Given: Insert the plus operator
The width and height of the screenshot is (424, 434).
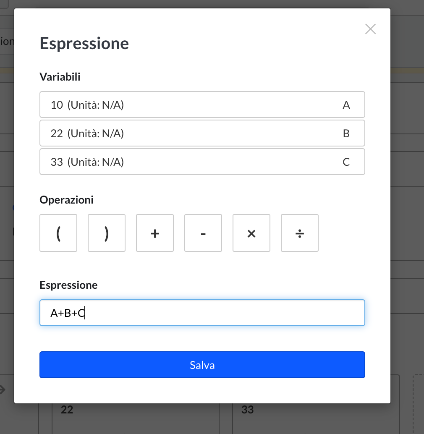Looking at the screenshot, I should (x=155, y=233).
